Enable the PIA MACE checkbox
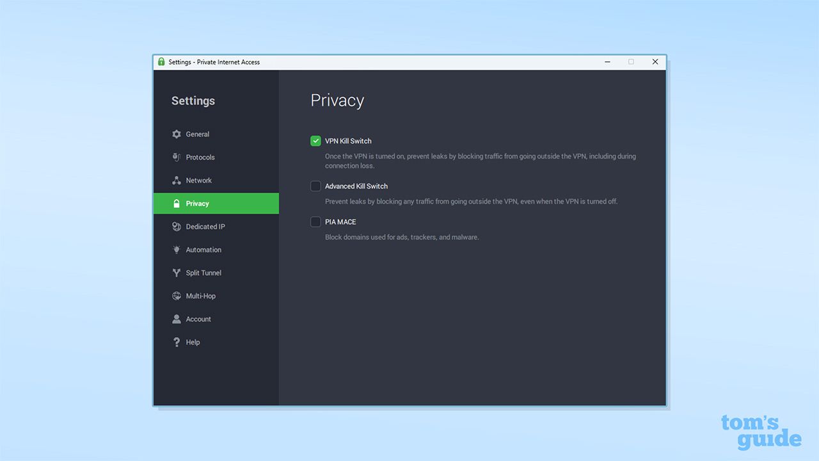The width and height of the screenshot is (819, 461). click(315, 222)
